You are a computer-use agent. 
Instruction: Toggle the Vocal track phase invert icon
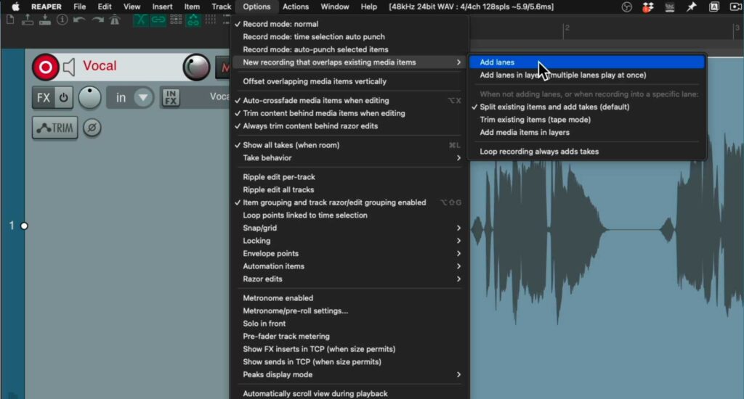pos(92,128)
